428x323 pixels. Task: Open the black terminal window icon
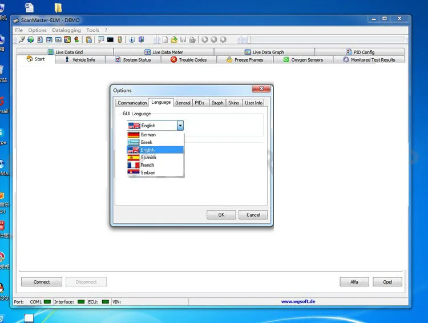110,39
